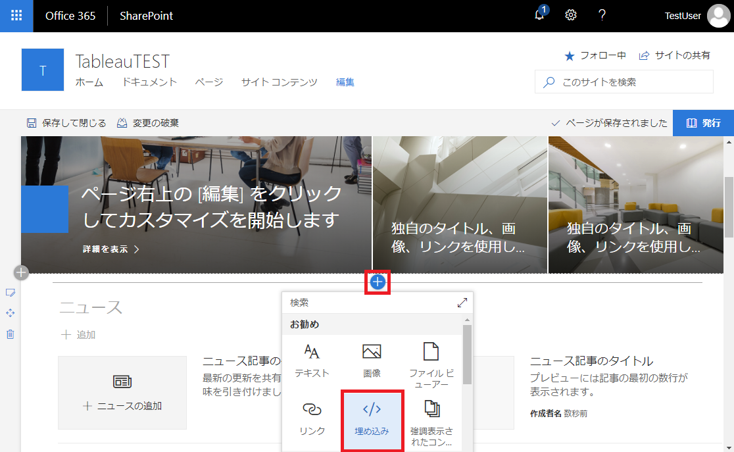The height and width of the screenshot is (452, 734).
Task: Click the Office 365 header link
Action: tap(70, 16)
